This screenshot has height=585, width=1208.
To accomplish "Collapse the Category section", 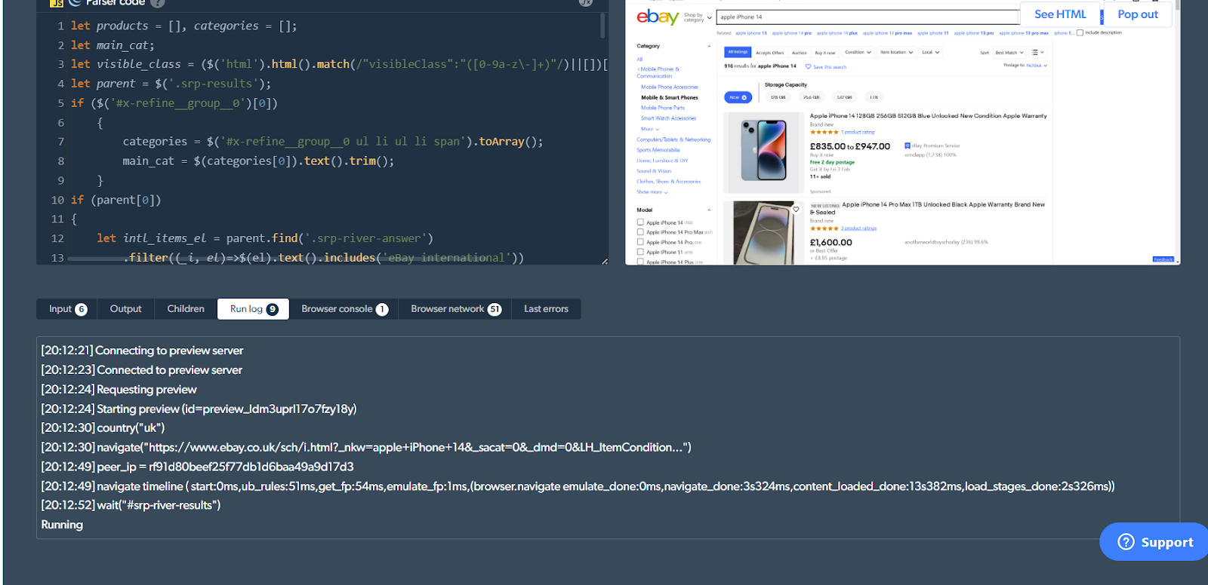I will pyautogui.click(x=709, y=46).
